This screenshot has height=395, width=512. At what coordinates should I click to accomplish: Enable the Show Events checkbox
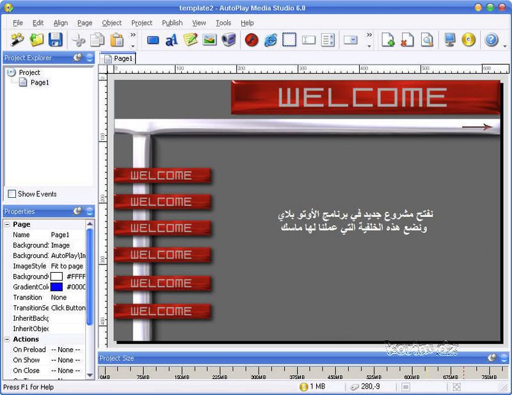point(12,194)
